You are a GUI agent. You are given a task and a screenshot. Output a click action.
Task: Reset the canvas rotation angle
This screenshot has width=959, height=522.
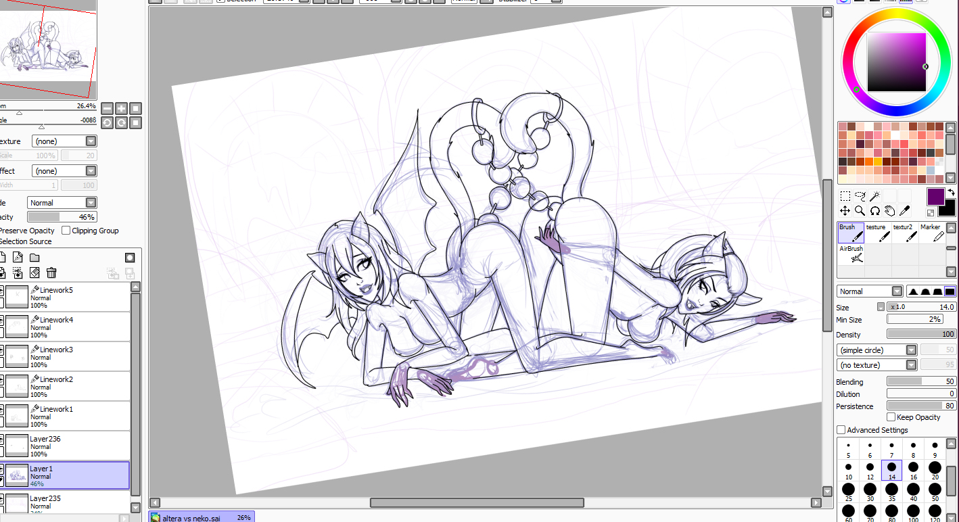tap(136, 122)
